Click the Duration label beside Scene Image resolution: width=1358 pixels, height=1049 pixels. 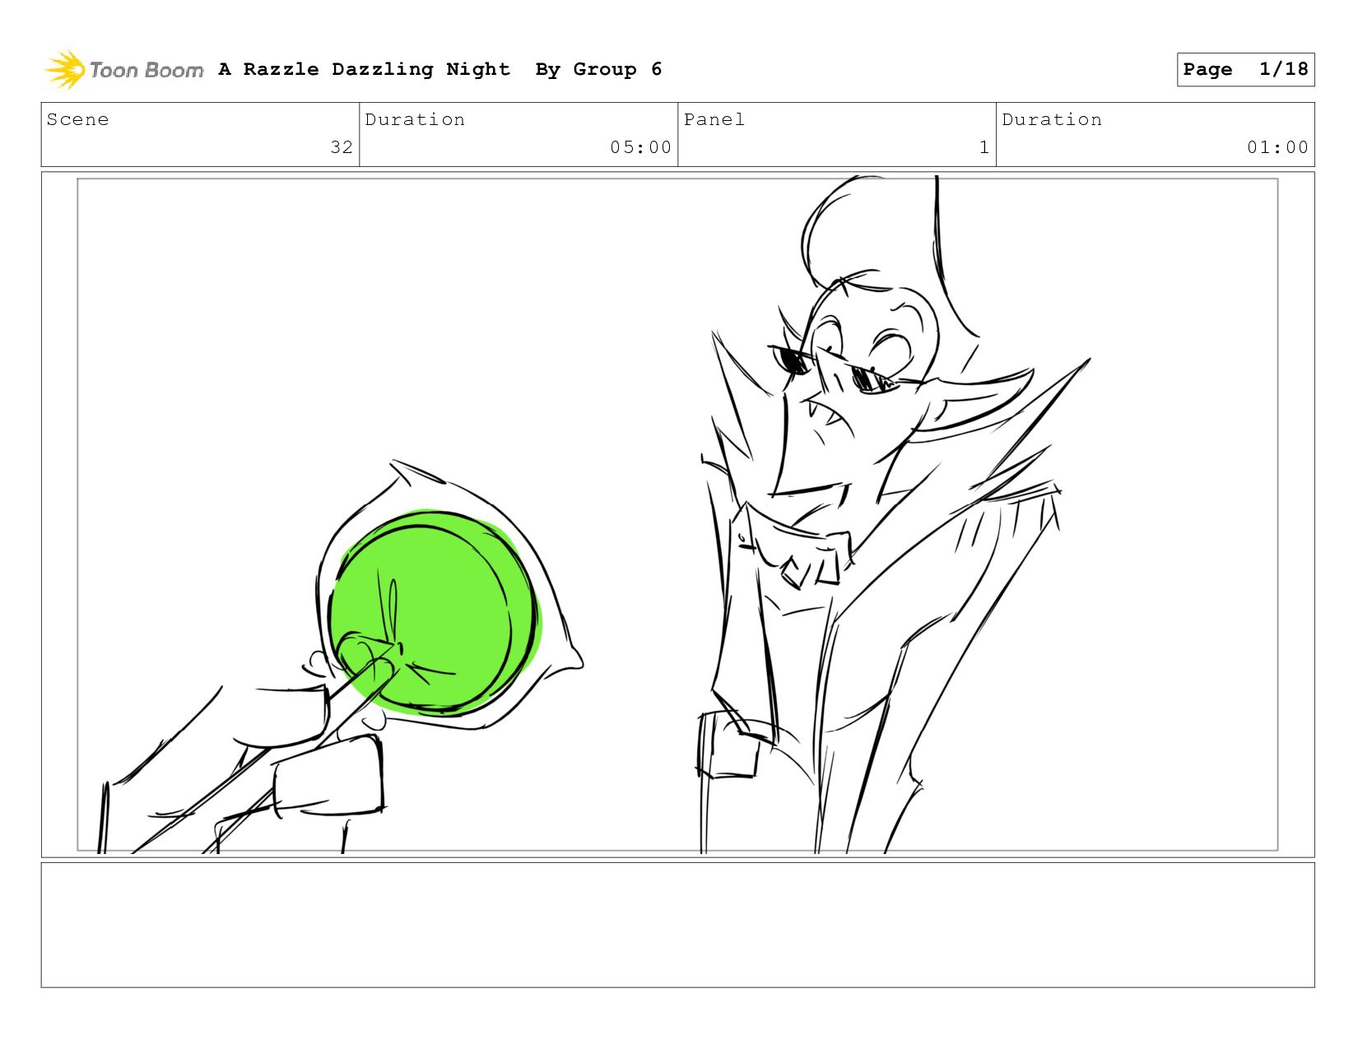click(415, 119)
